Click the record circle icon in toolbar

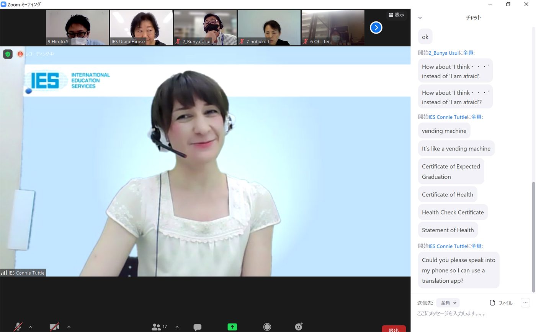pos(267,327)
